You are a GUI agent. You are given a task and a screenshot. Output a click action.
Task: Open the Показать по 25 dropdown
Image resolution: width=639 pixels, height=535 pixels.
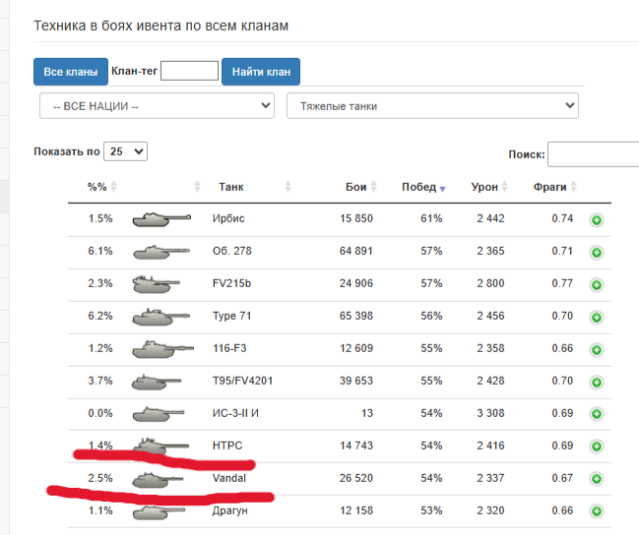125,151
